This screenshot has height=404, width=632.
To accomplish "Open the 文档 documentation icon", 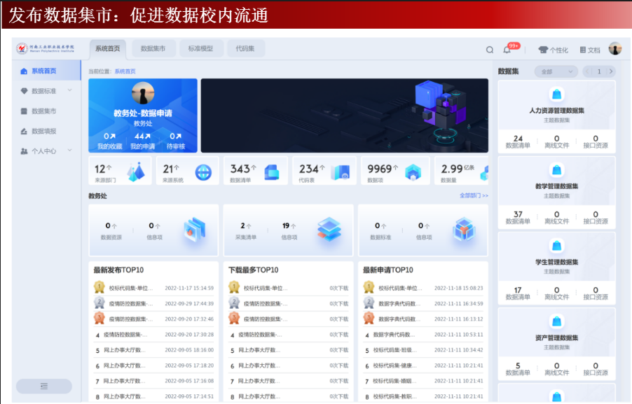I will coord(583,50).
